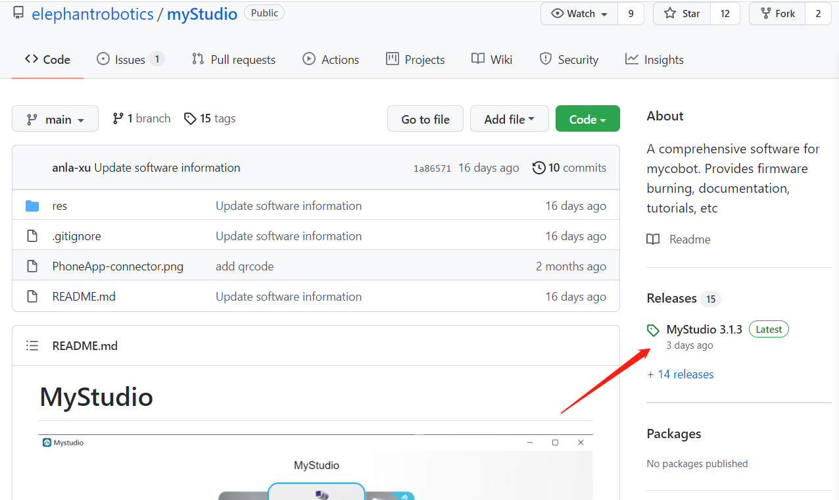Switch to the Code tab

tap(47, 60)
